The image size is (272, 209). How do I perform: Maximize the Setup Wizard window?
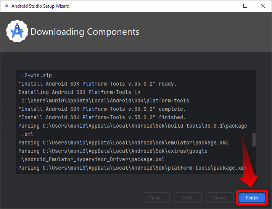coord(245,6)
